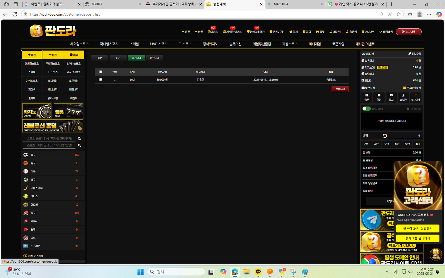
Task: Toggle the 실시간배팅 switch
Action: click(366, 109)
